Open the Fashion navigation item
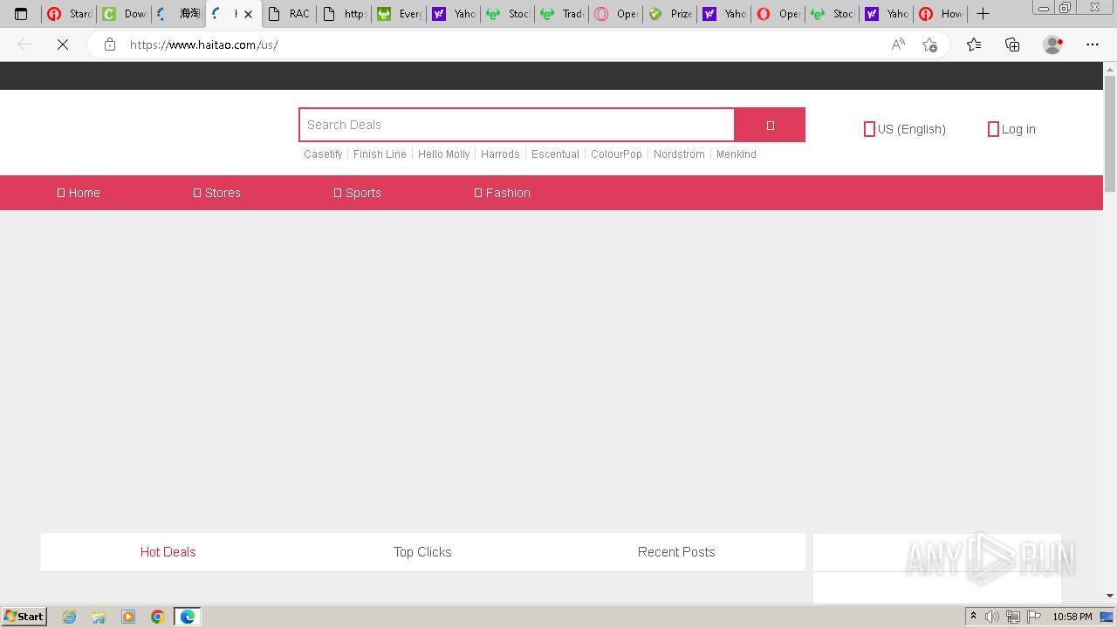 (x=502, y=193)
